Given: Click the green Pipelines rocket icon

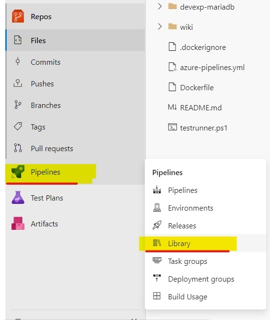Looking at the screenshot, I should pos(18,172).
